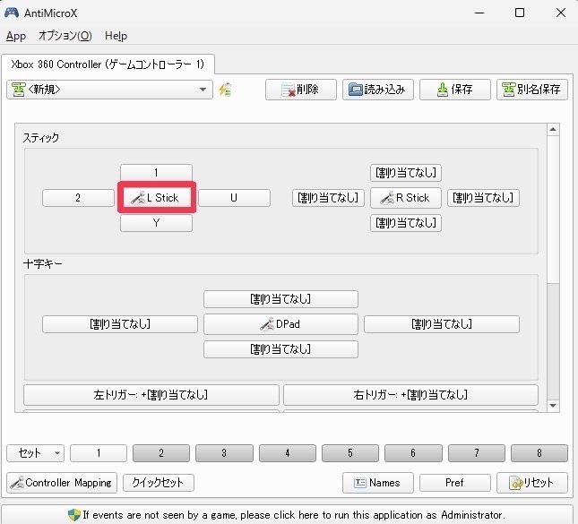578x524 pixels.
Task: Click the run as Administrator notice
Action: [289, 515]
